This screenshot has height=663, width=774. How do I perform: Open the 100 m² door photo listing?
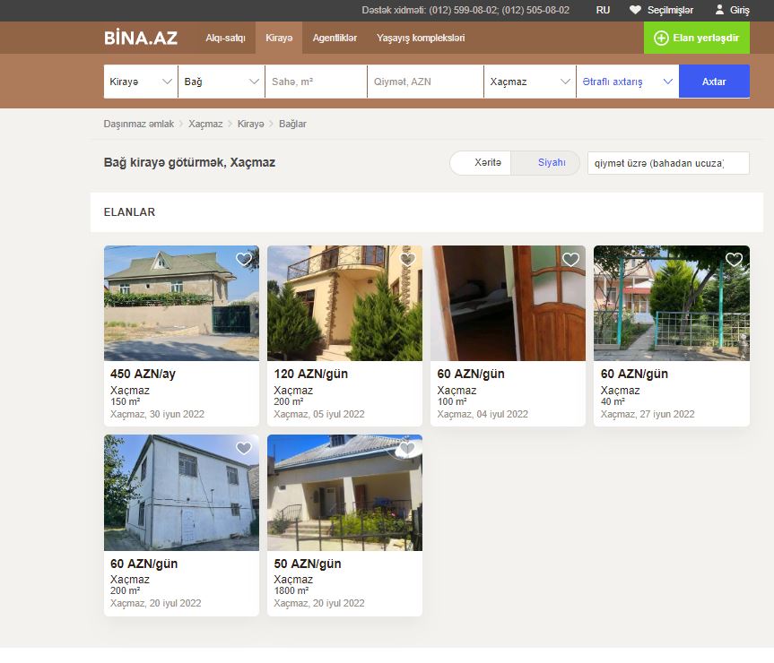pyautogui.click(x=508, y=303)
